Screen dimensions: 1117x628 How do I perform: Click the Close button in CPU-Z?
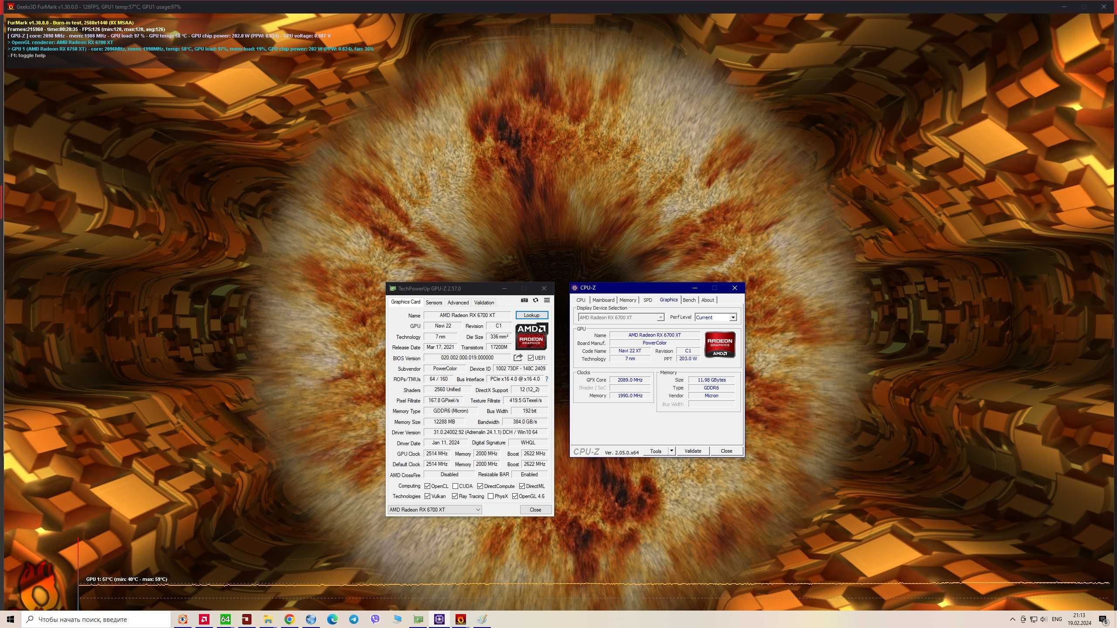(725, 451)
